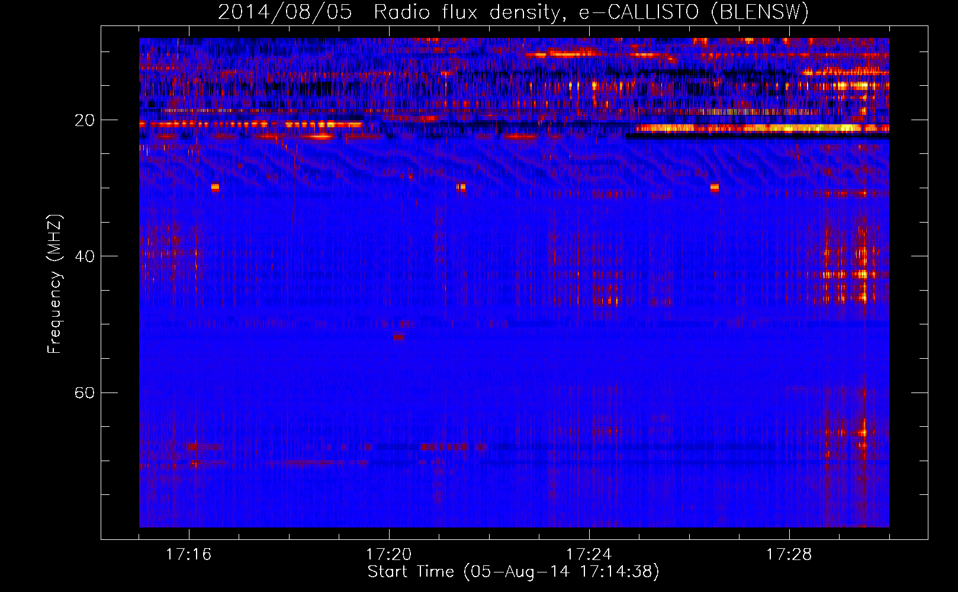Click the date '2014/08/05' in the title
Viewport: 958px width, 592px height.
pyautogui.click(x=285, y=12)
